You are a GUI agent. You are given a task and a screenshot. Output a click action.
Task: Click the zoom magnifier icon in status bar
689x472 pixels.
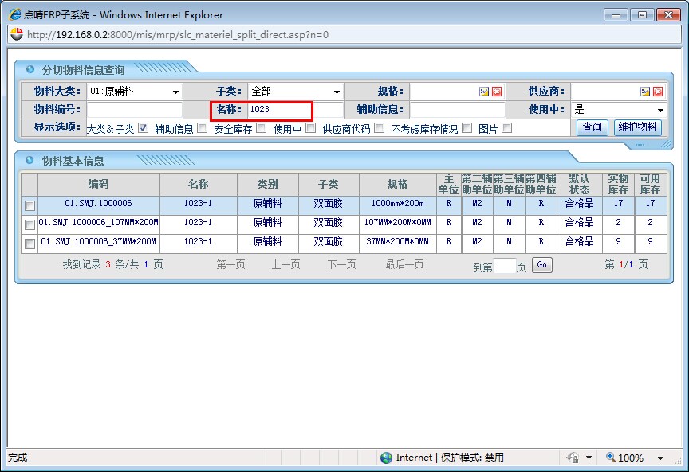point(611,458)
